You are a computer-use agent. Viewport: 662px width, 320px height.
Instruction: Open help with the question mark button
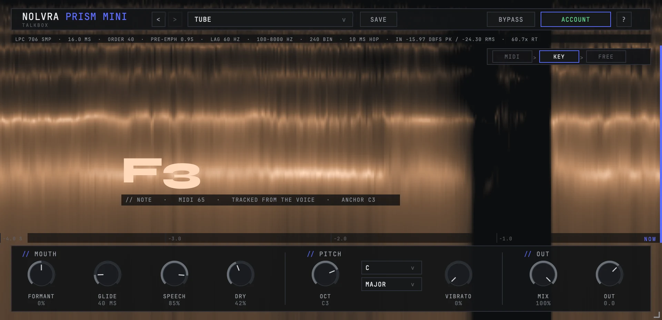tap(624, 19)
